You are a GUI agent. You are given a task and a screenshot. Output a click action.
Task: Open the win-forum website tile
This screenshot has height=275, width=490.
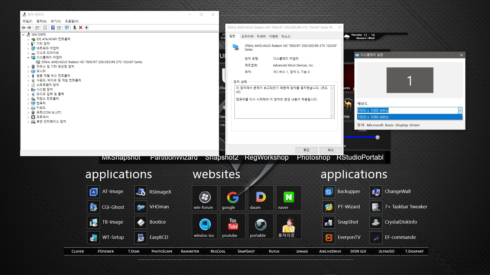point(205,198)
